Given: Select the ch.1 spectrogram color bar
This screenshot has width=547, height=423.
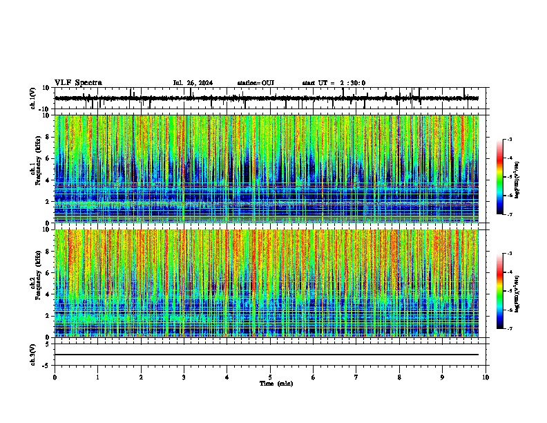Looking at the screenshot, I should point(499,177).
